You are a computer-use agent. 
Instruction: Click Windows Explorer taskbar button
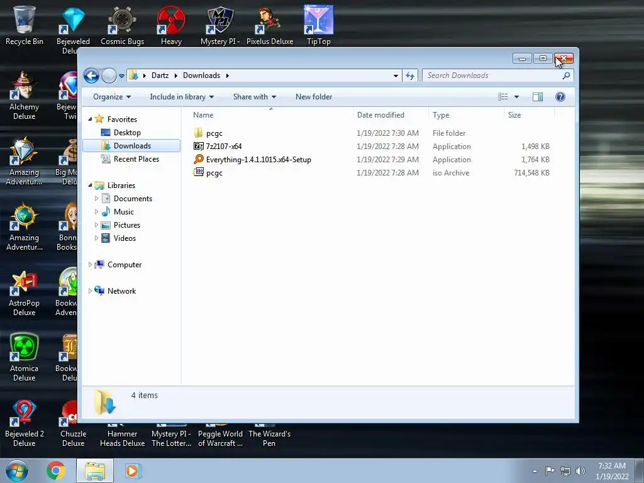tap(95, 470)
